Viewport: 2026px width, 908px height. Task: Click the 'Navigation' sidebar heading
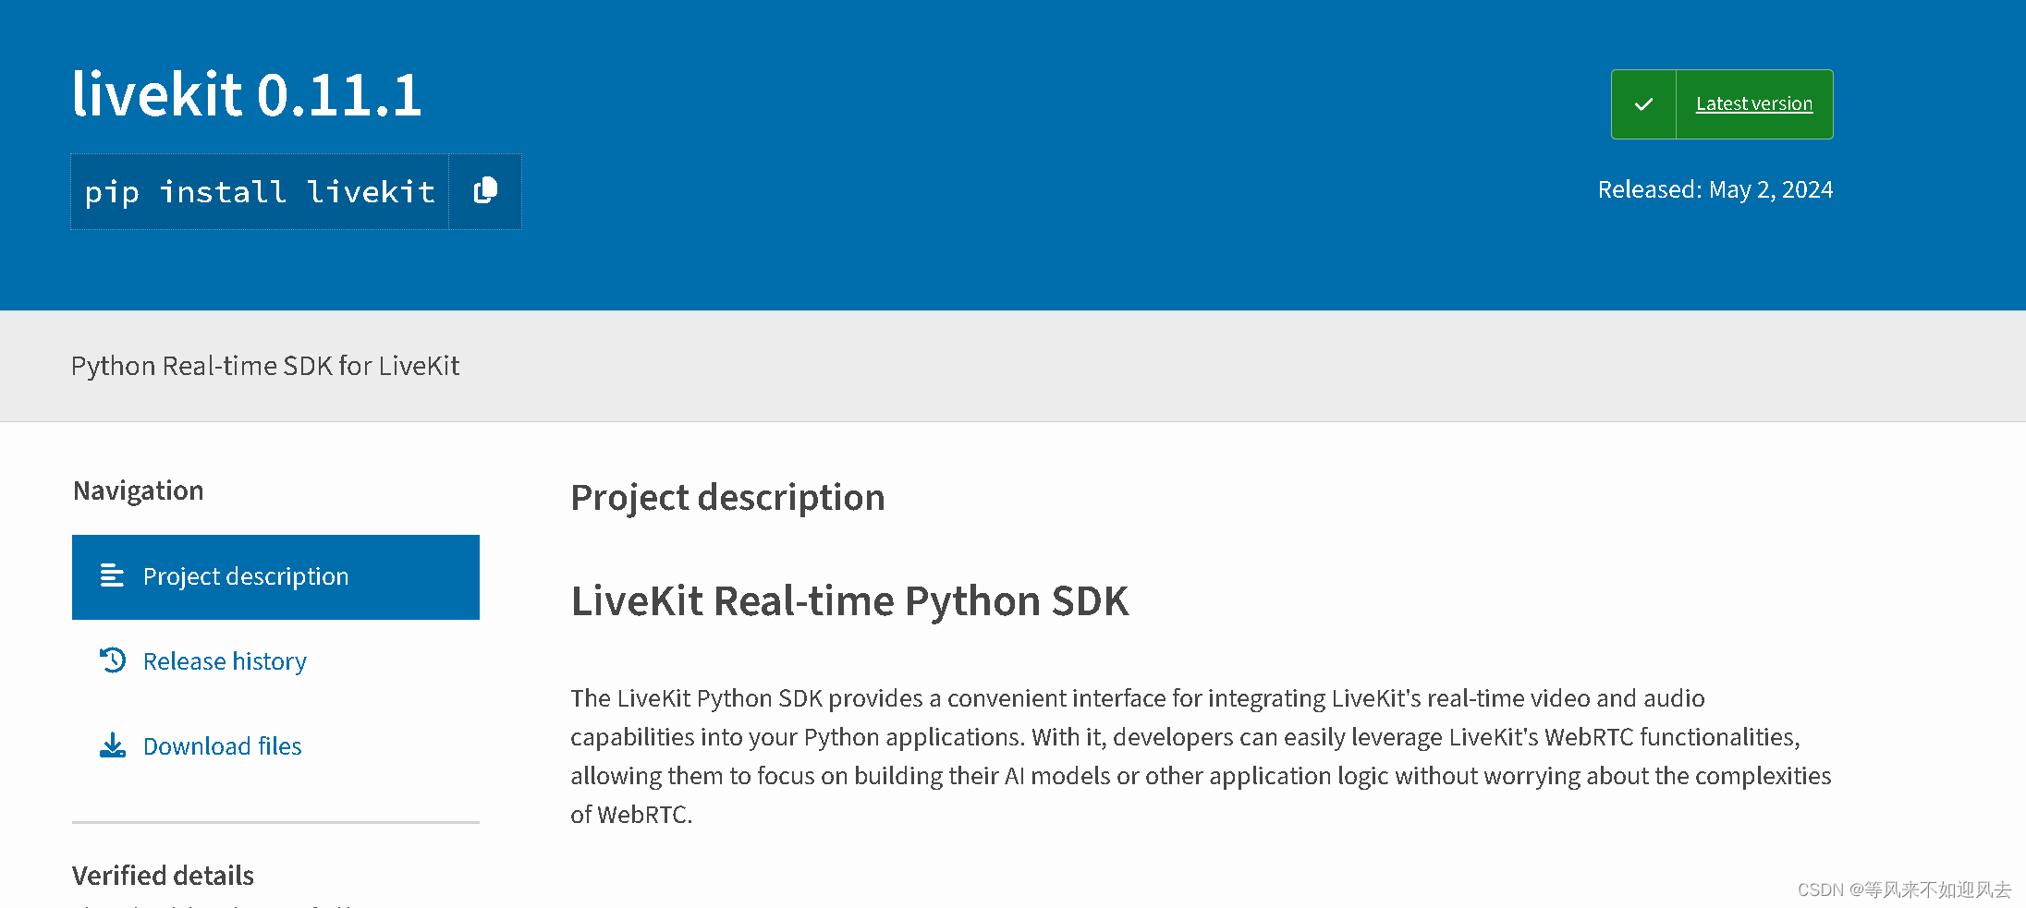(139, 490)
